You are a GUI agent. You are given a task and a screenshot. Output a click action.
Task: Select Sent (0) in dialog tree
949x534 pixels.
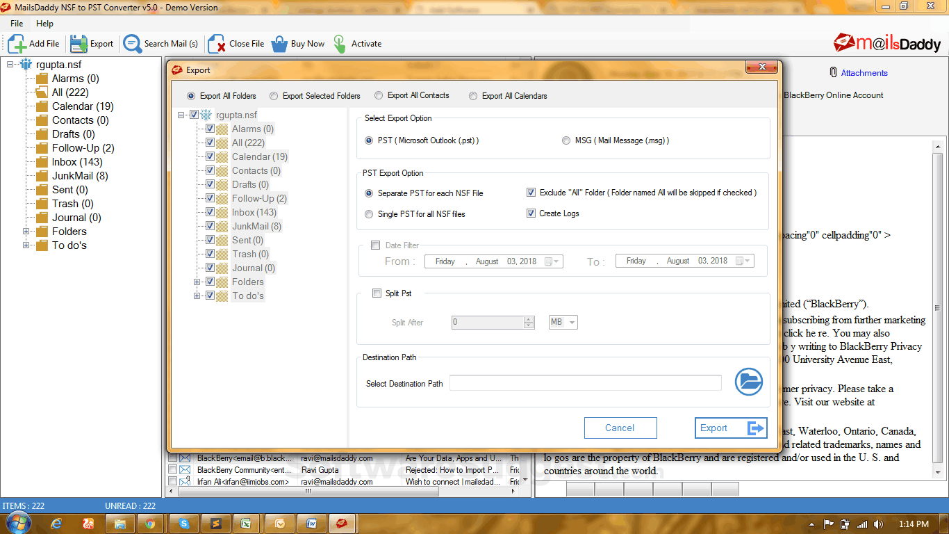[247, 240]
